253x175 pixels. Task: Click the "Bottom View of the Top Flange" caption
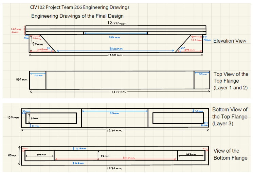coord(230,116)
